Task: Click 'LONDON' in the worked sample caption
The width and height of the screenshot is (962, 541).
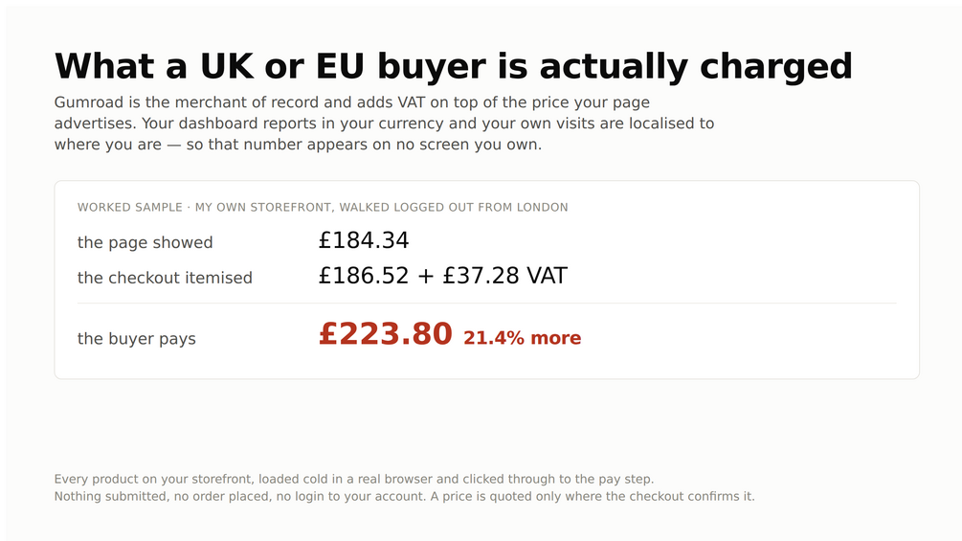Action: click(x=543, y=208)
